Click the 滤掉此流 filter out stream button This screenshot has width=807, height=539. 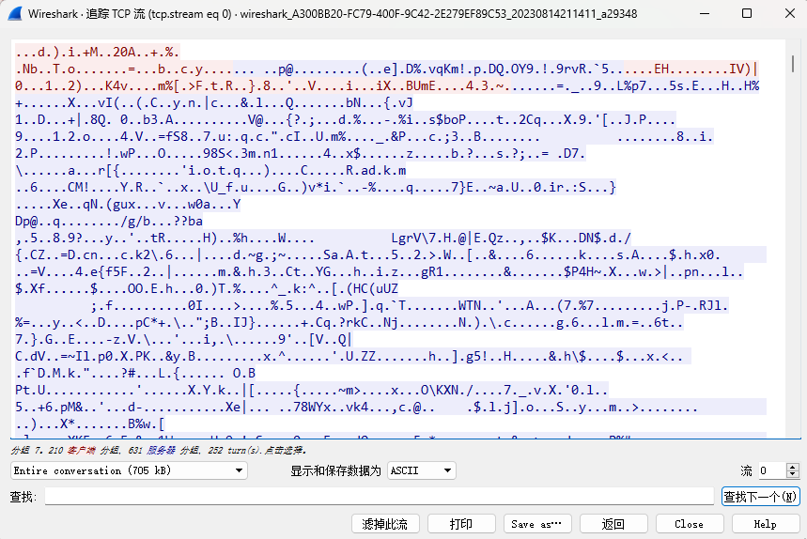pos(385,524)
